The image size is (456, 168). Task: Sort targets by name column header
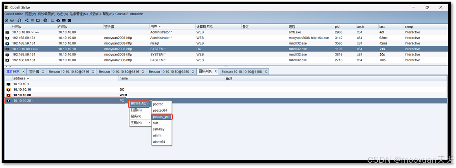[x=172, y=79]
